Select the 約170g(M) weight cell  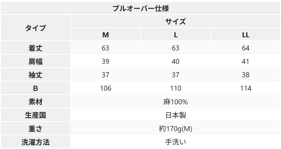[175, 129]
